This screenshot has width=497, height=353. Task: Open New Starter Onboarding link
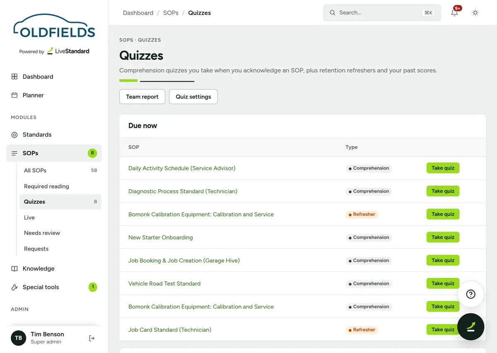tap(161, 237)
